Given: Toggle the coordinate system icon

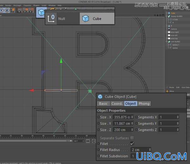Looking at the screenshot, I should (13, 10).
